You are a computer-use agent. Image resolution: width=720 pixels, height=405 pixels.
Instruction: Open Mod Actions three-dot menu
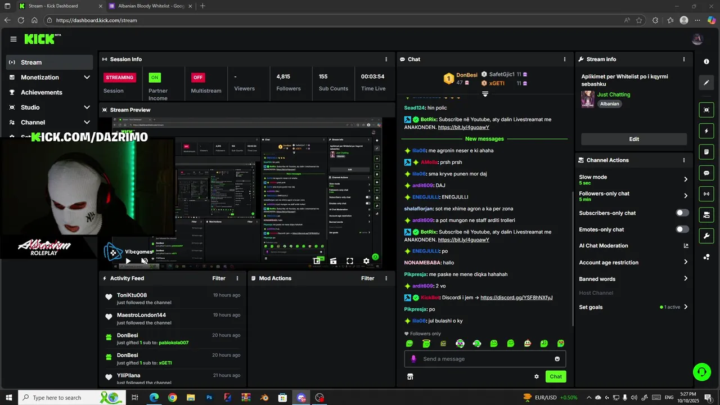386,278
